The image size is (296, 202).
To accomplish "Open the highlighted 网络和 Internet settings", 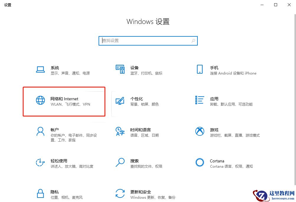I will click(63, 101).
